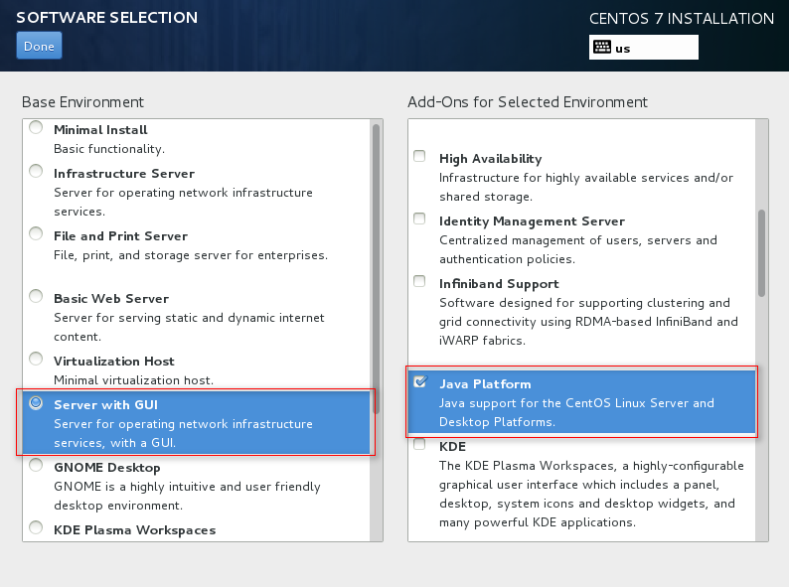Click the Server with GUI radio button

click(x=36, y=402)
